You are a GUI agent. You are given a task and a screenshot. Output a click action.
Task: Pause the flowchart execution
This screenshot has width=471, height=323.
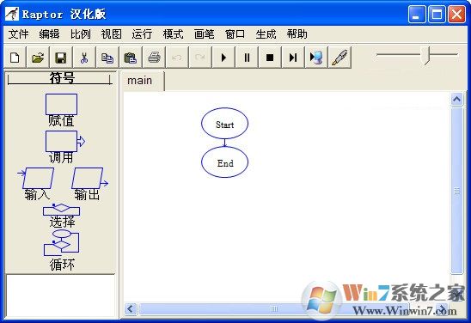pos(247,57)
